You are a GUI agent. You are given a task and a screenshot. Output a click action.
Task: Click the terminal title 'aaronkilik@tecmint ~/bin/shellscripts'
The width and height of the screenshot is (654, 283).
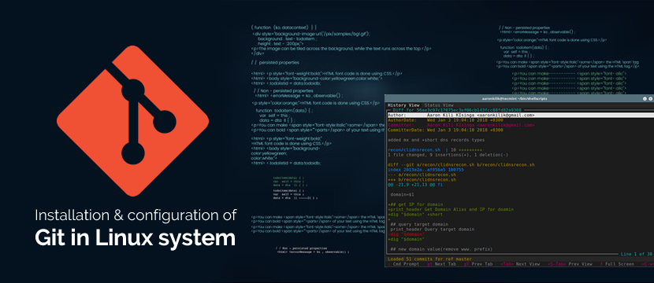coord(515,98)
